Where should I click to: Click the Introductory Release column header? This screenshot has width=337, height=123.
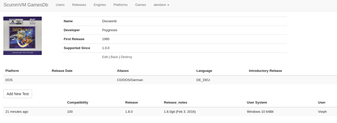pos(265,71)
